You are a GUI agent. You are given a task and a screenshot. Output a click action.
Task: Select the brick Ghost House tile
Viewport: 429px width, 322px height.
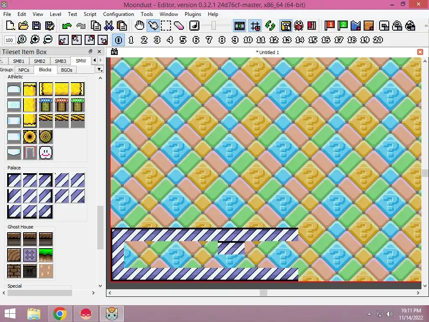click(14, 271)
